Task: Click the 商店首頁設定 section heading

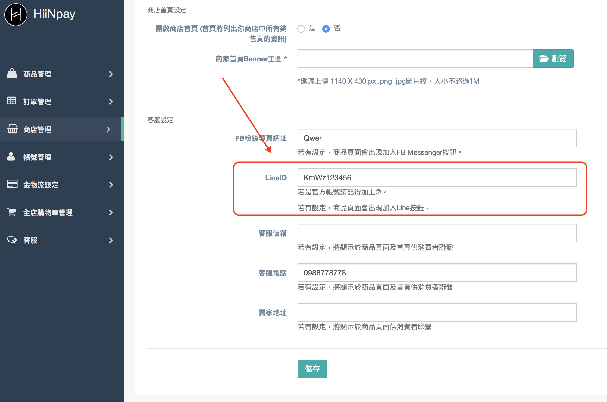Action: 167,10
